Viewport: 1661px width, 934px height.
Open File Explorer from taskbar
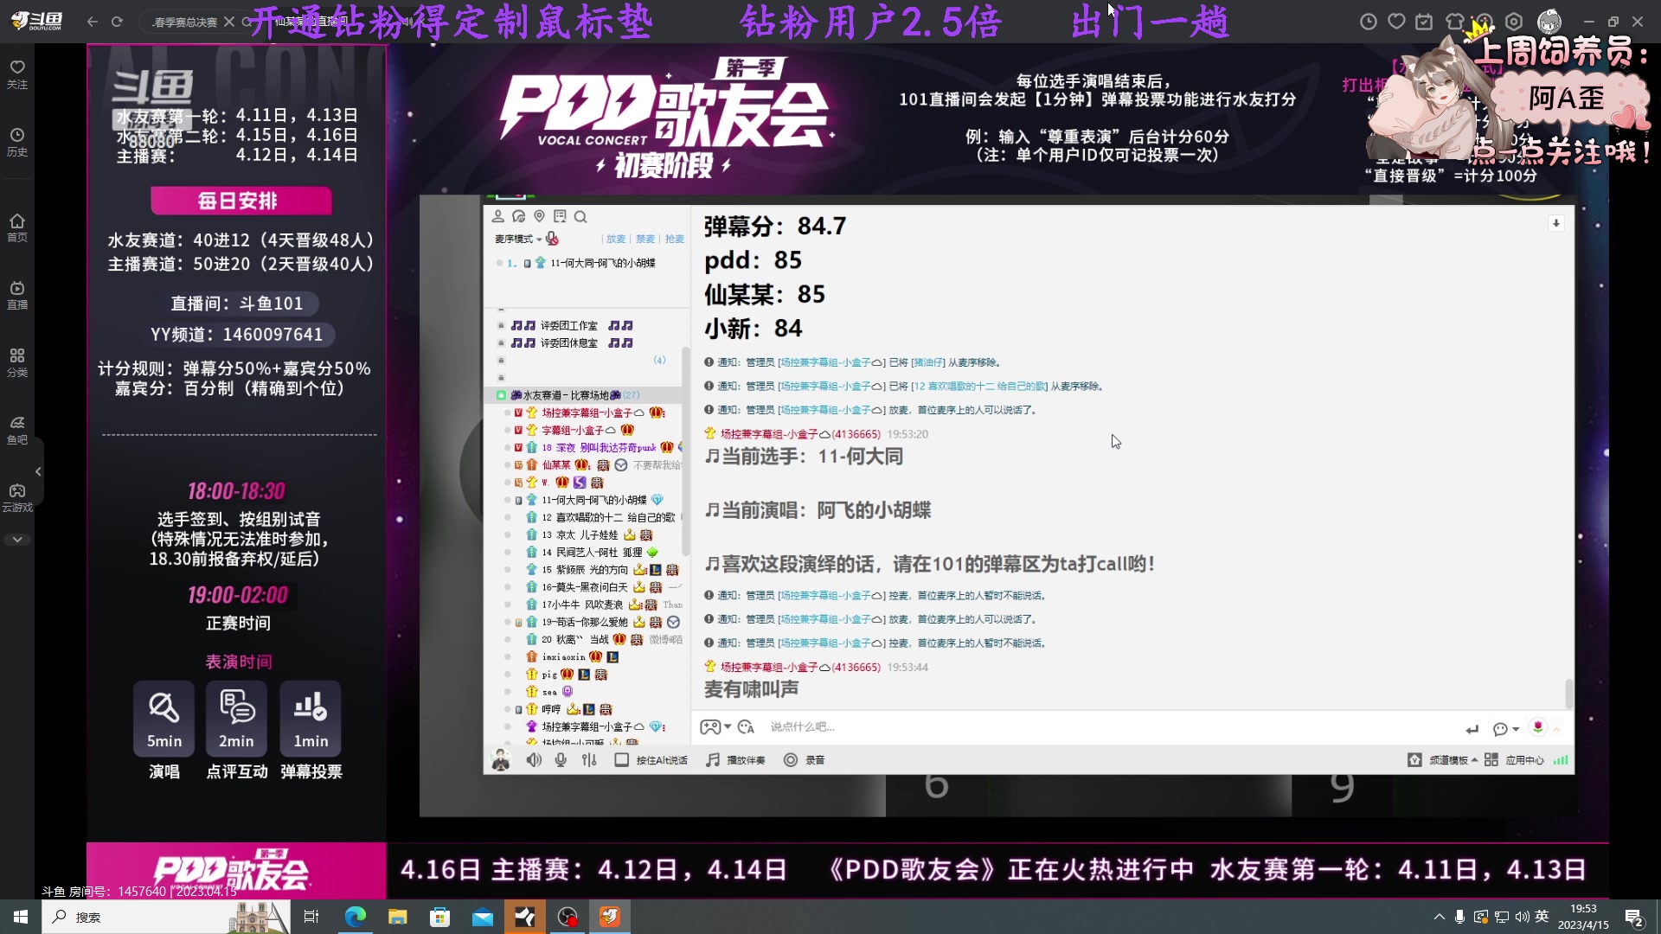tap(397, 917)
